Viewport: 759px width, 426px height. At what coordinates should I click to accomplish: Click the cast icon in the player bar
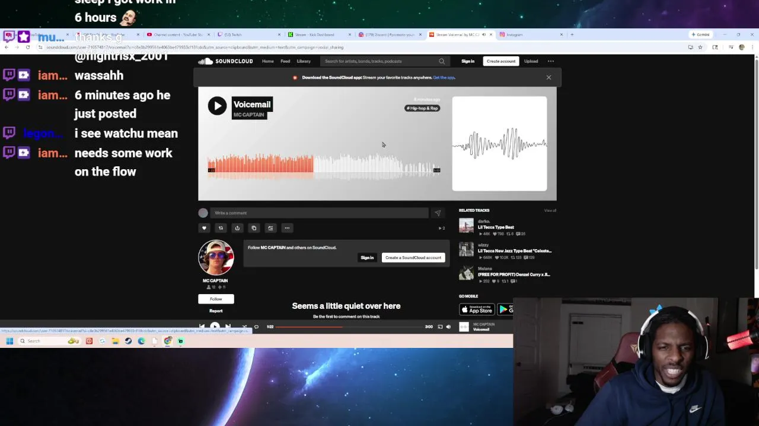click(440, 327)
